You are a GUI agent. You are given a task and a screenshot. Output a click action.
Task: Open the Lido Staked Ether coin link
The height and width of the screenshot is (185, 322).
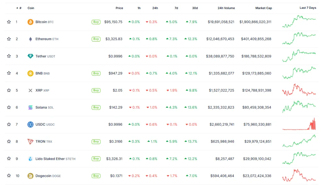click(50, 159)
